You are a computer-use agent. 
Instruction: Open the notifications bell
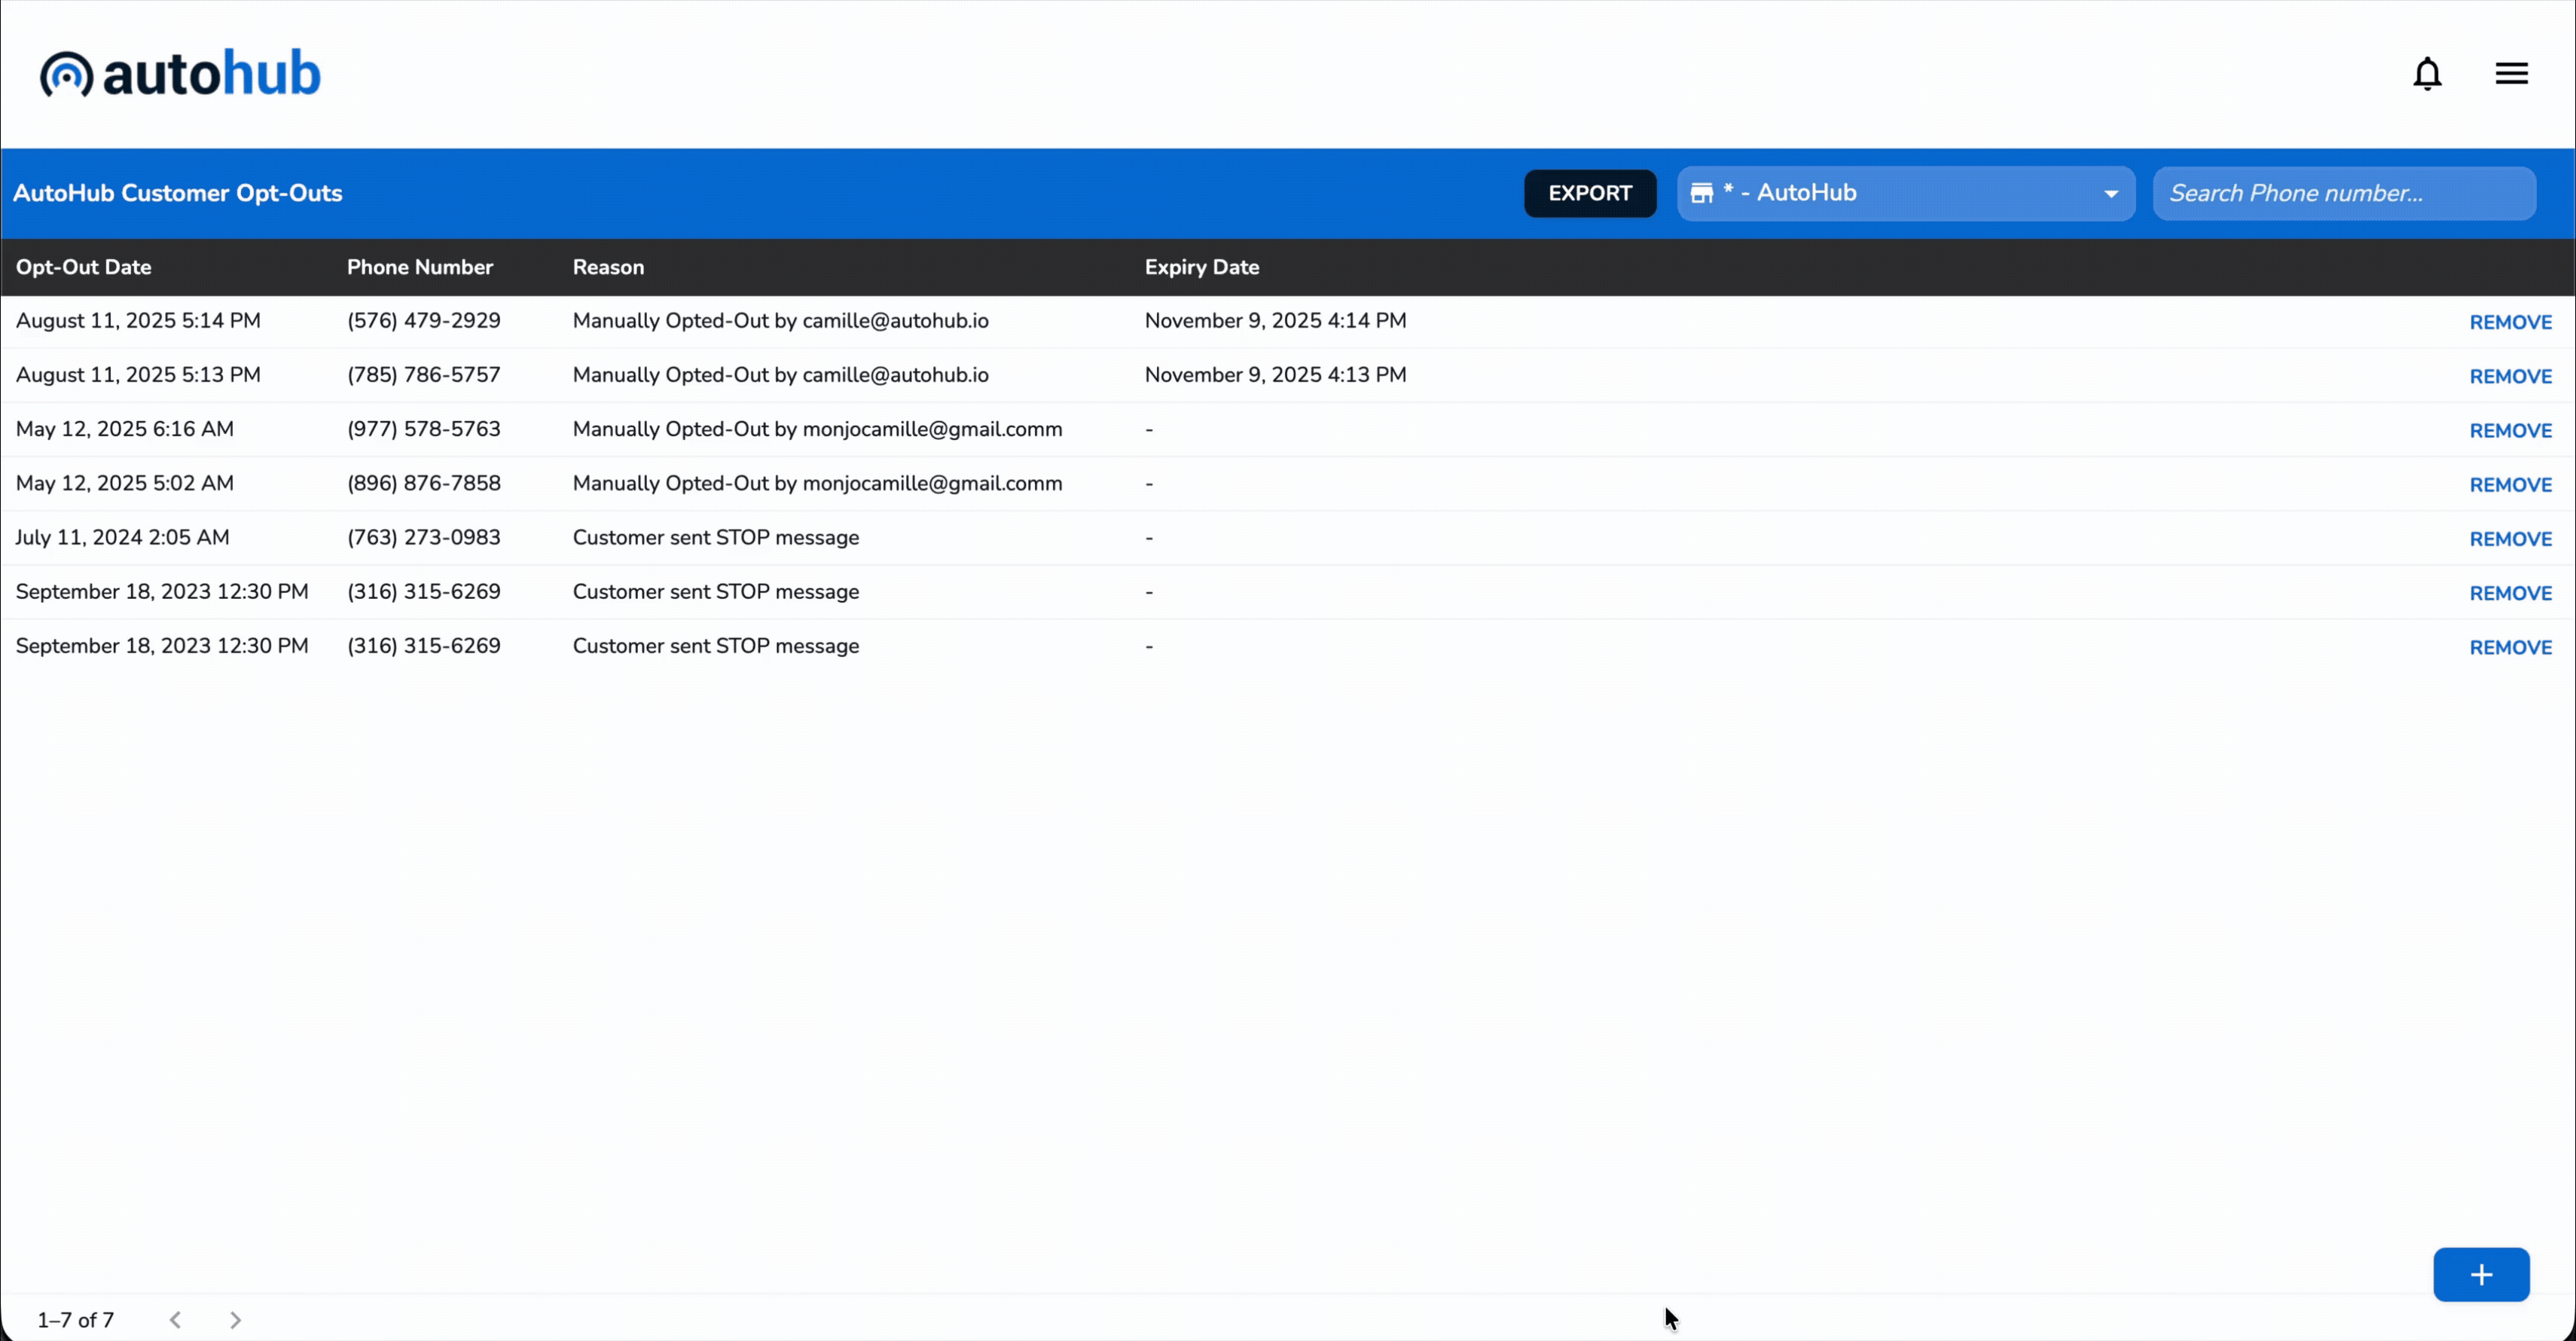click(2427, 74)
